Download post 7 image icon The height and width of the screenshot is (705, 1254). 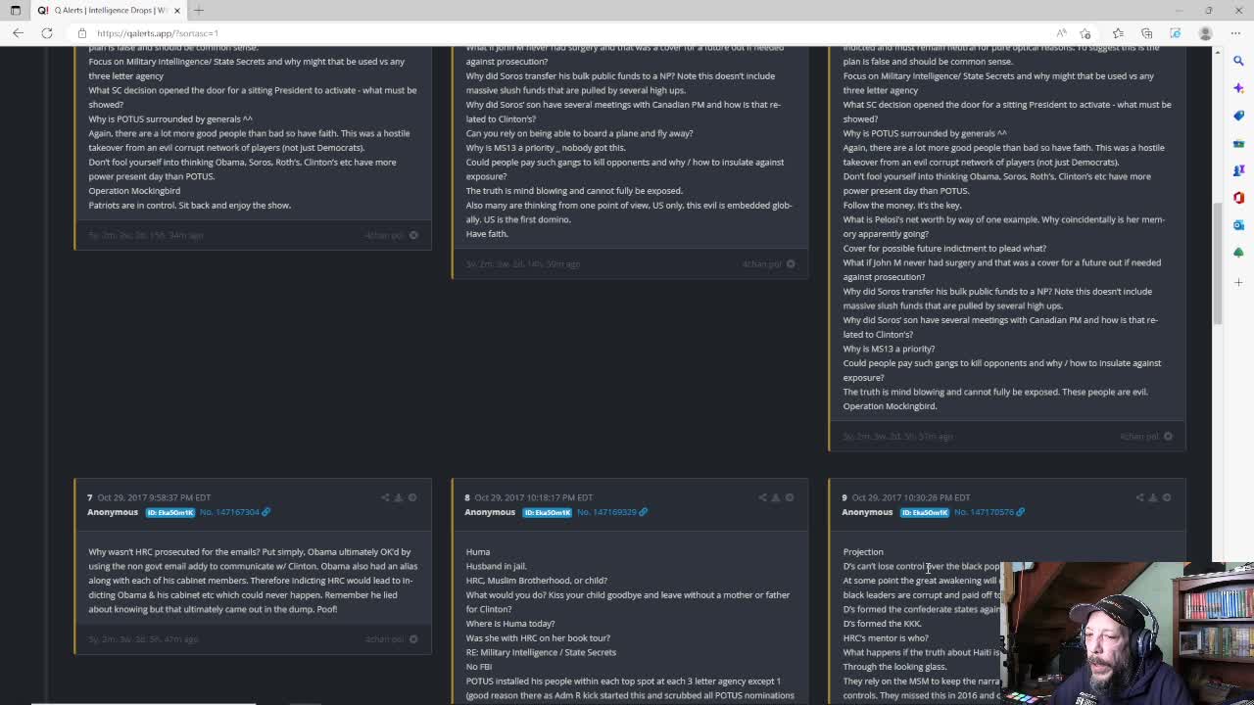(399, 497)
